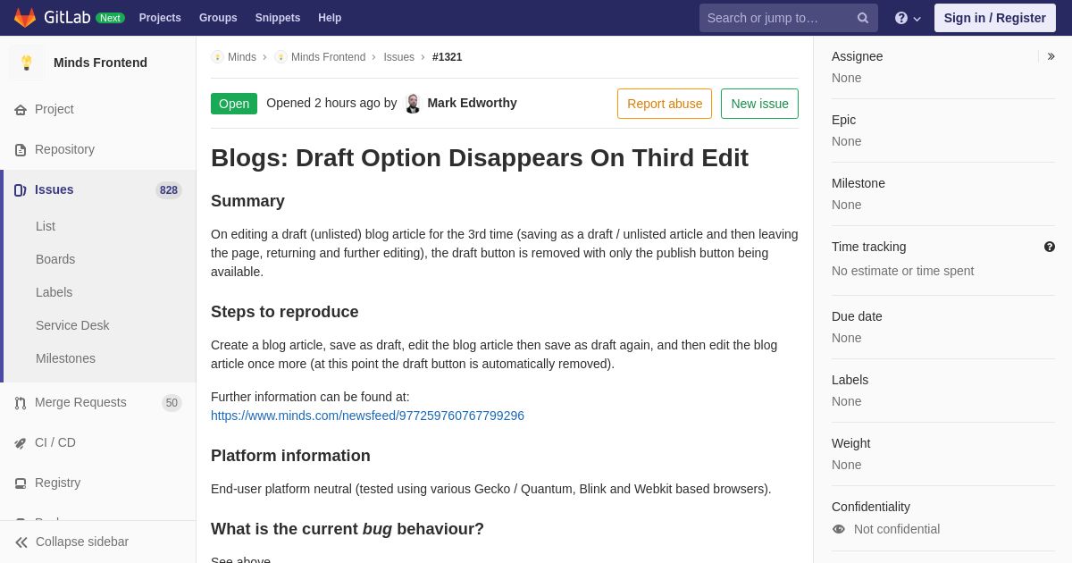Click the Milestone label in right sidebar
This screenshot has width=1072, height=563.
pos(858,183)
